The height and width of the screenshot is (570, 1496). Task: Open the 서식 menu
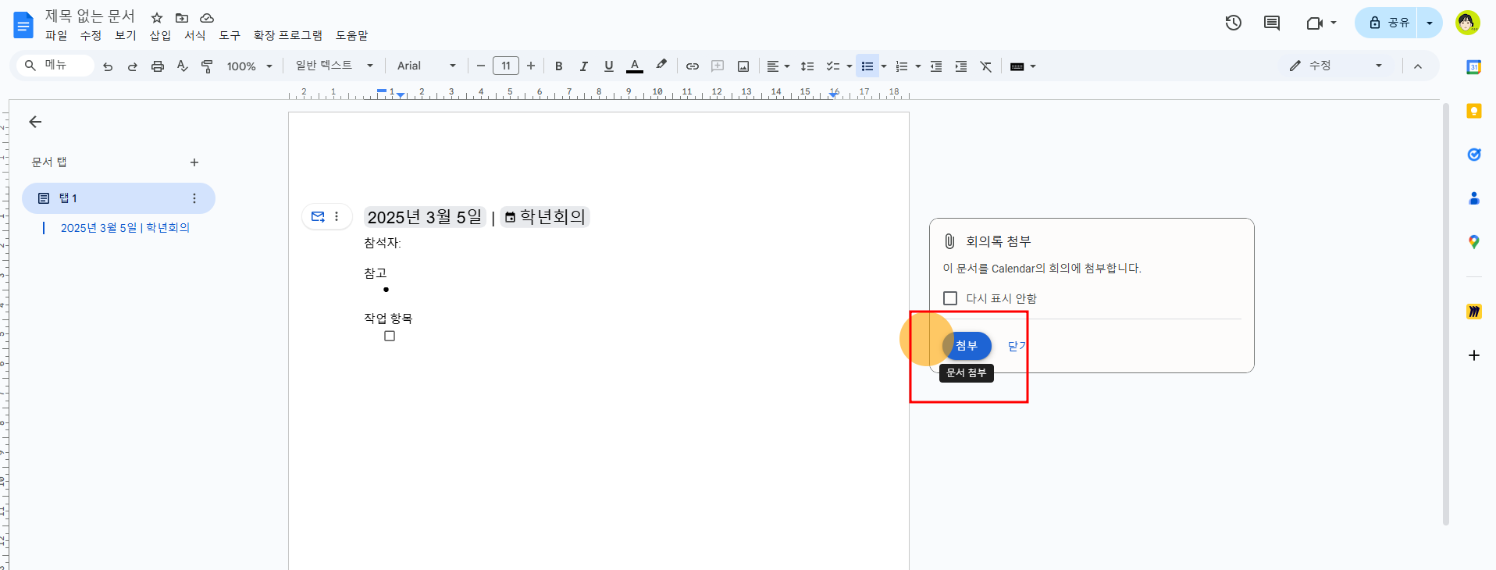coord(195,36)
